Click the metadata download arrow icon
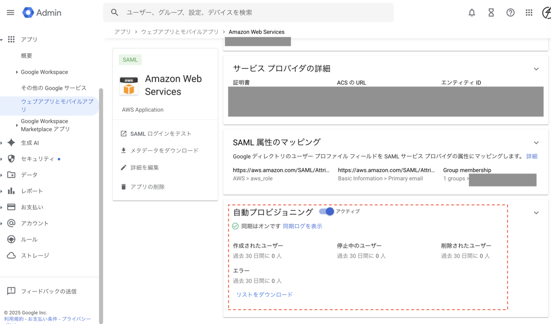The width and height of the screenshot is (551, 324). [124, 150]
